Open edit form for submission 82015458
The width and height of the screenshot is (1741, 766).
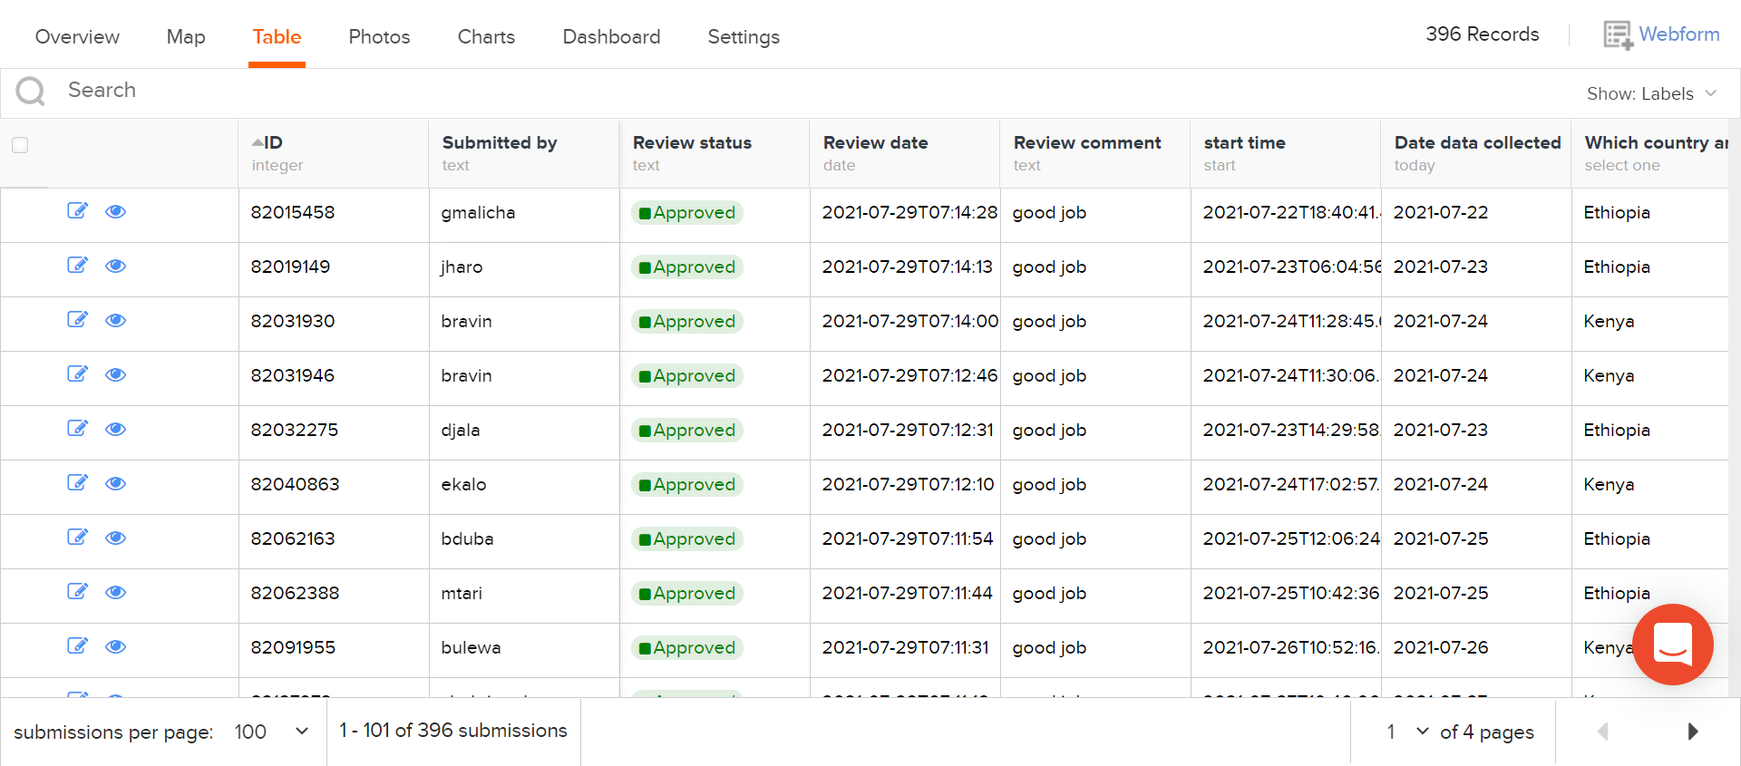pos(78,211)
